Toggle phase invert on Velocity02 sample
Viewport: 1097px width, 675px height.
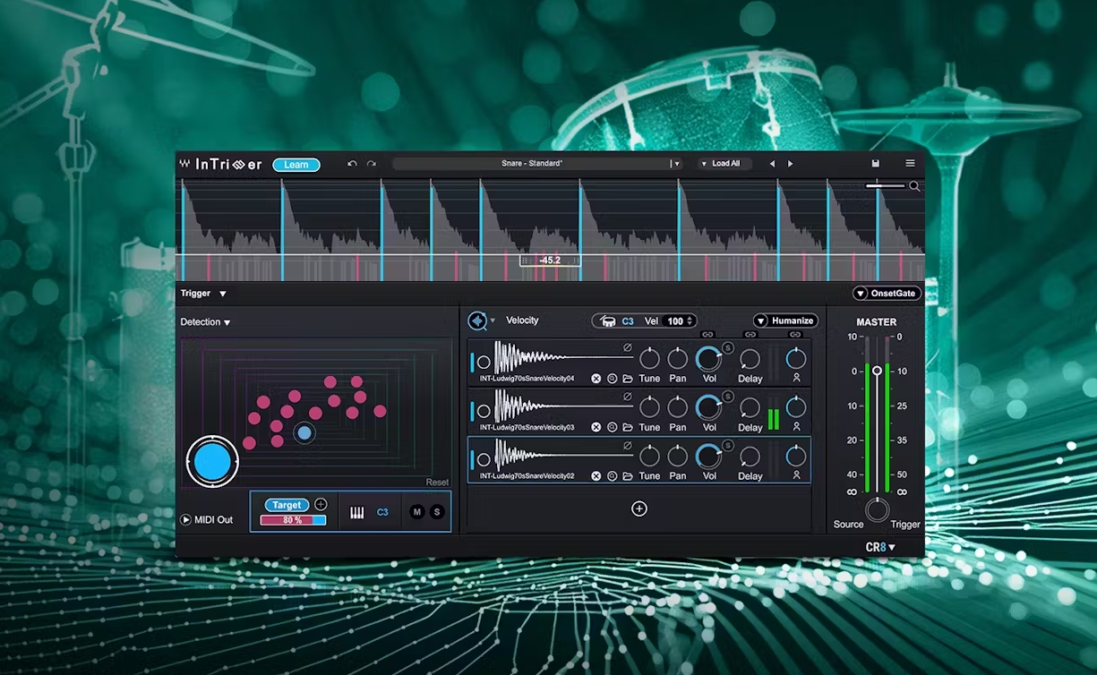[628, 445]
